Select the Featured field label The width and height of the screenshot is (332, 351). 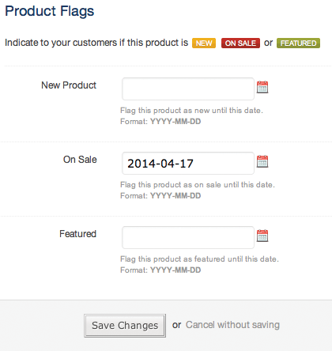(77, 234)
